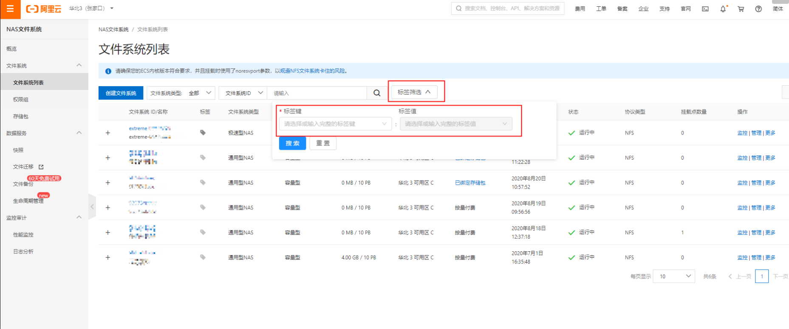Click 已绑定存储包 link in 2020年8月20日 row

pos(470,183)
